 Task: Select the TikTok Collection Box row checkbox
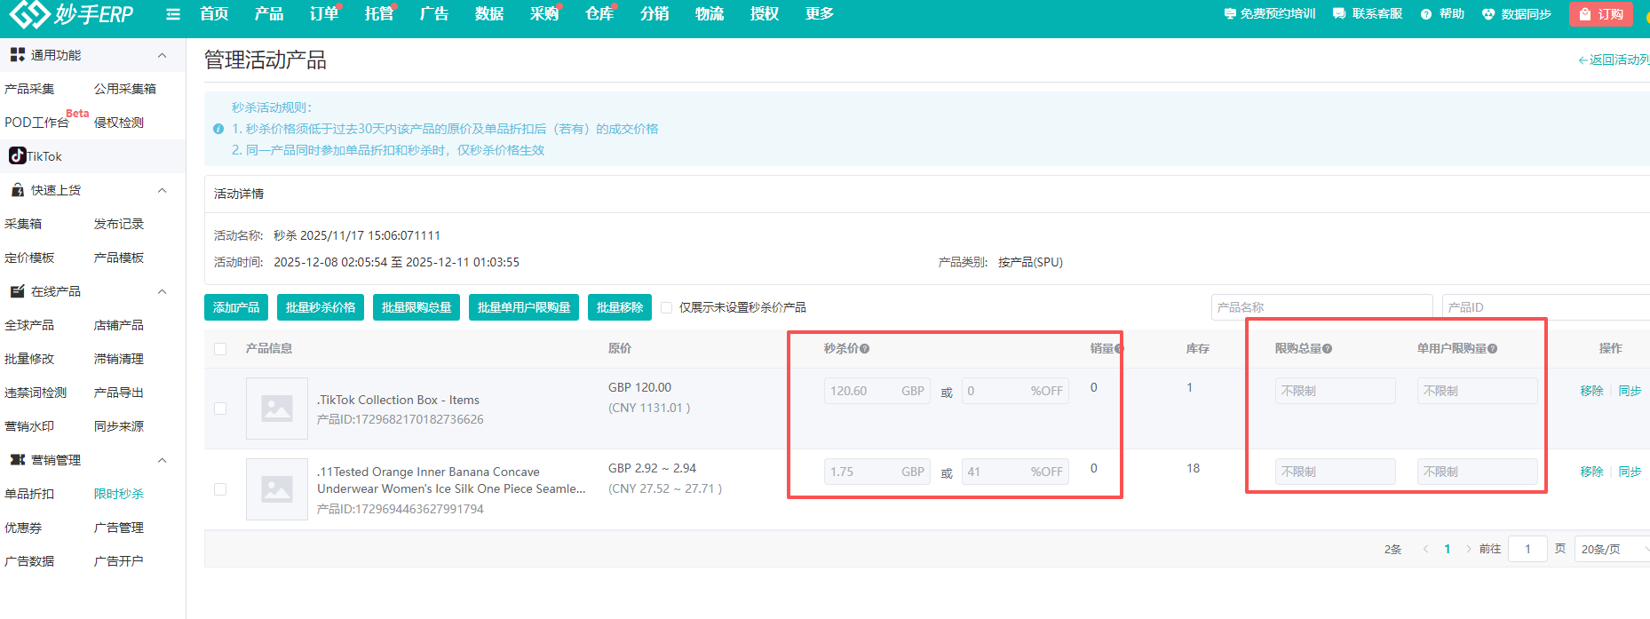pos(220,409)
